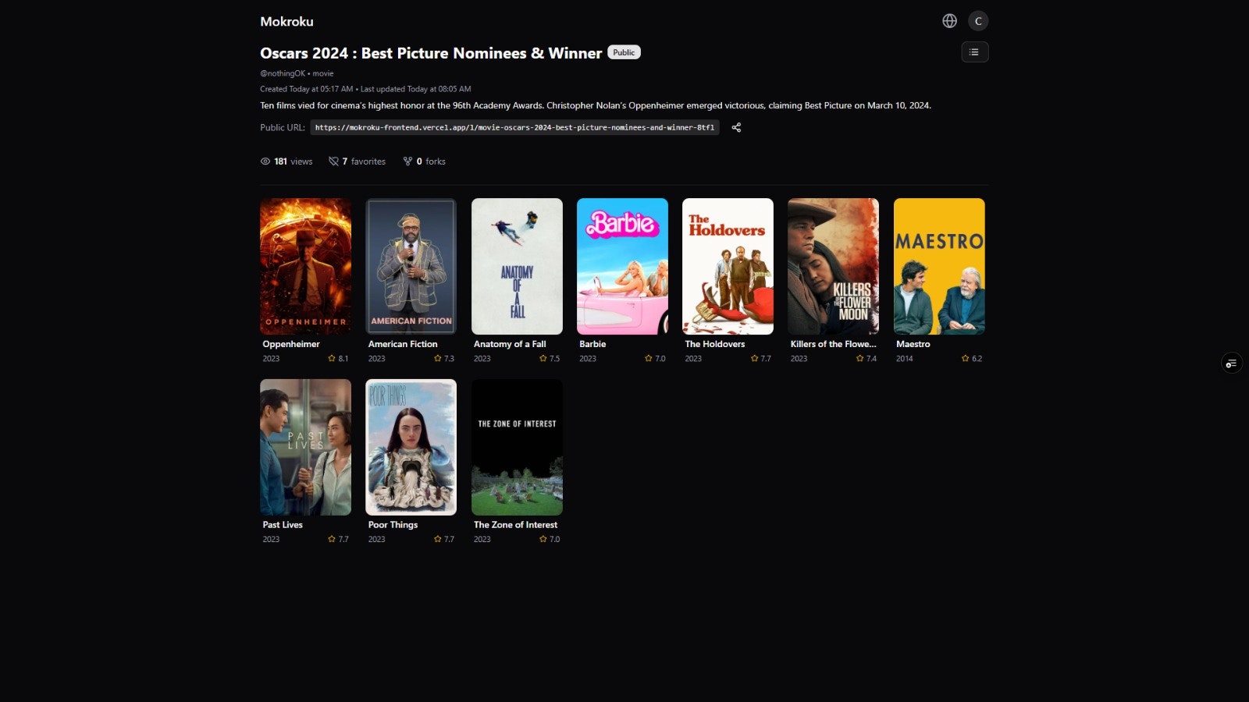1249x702 pixels.
Task: Click Anatomy of a Fall's rating 7.5
Action: click(x=550, y=359)
